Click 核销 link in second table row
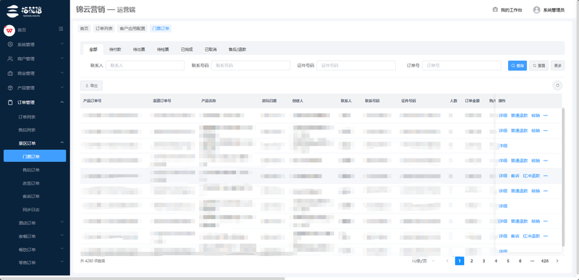Image resolution: width=579 pixels, height=280 pixels. point(536,130)
